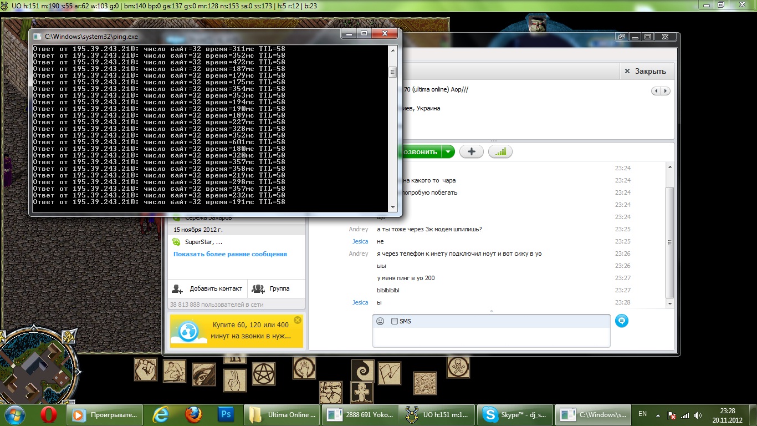Click the '38 813 888 пользователей в сети' status

(x=217, y=305)
